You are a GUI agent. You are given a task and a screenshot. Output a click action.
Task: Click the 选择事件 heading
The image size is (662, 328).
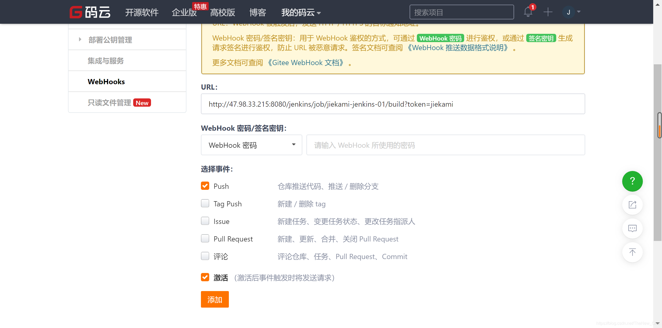click(217, 169)
